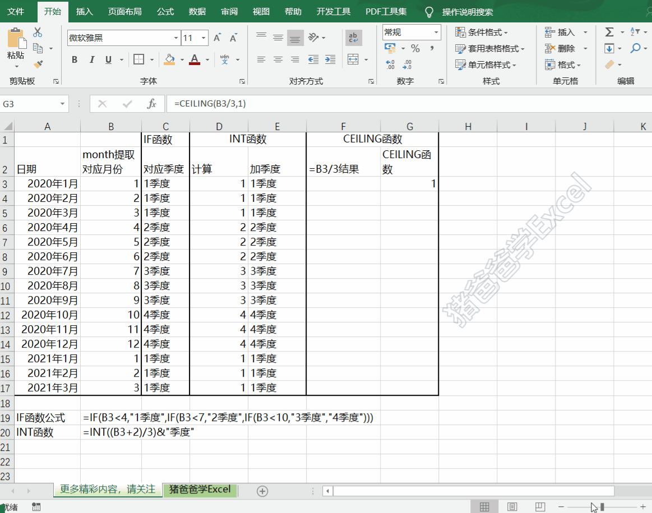
Task: Click the horizontal scrollbar left arrow
Action: pos(327,491)
